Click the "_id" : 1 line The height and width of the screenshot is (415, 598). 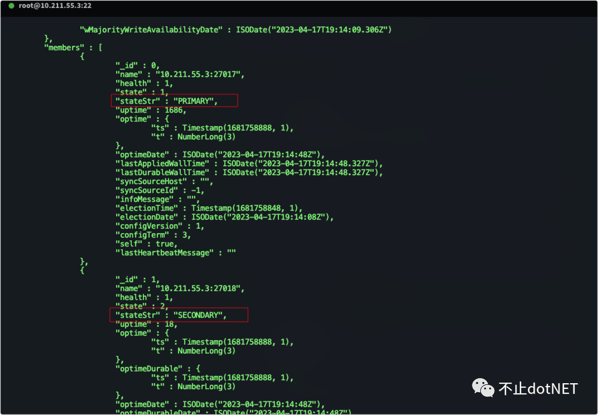click(x=137, y=279)
